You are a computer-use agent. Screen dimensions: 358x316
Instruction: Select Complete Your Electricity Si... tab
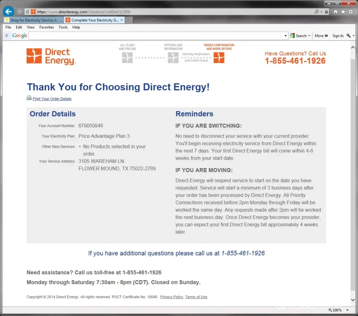95,20
